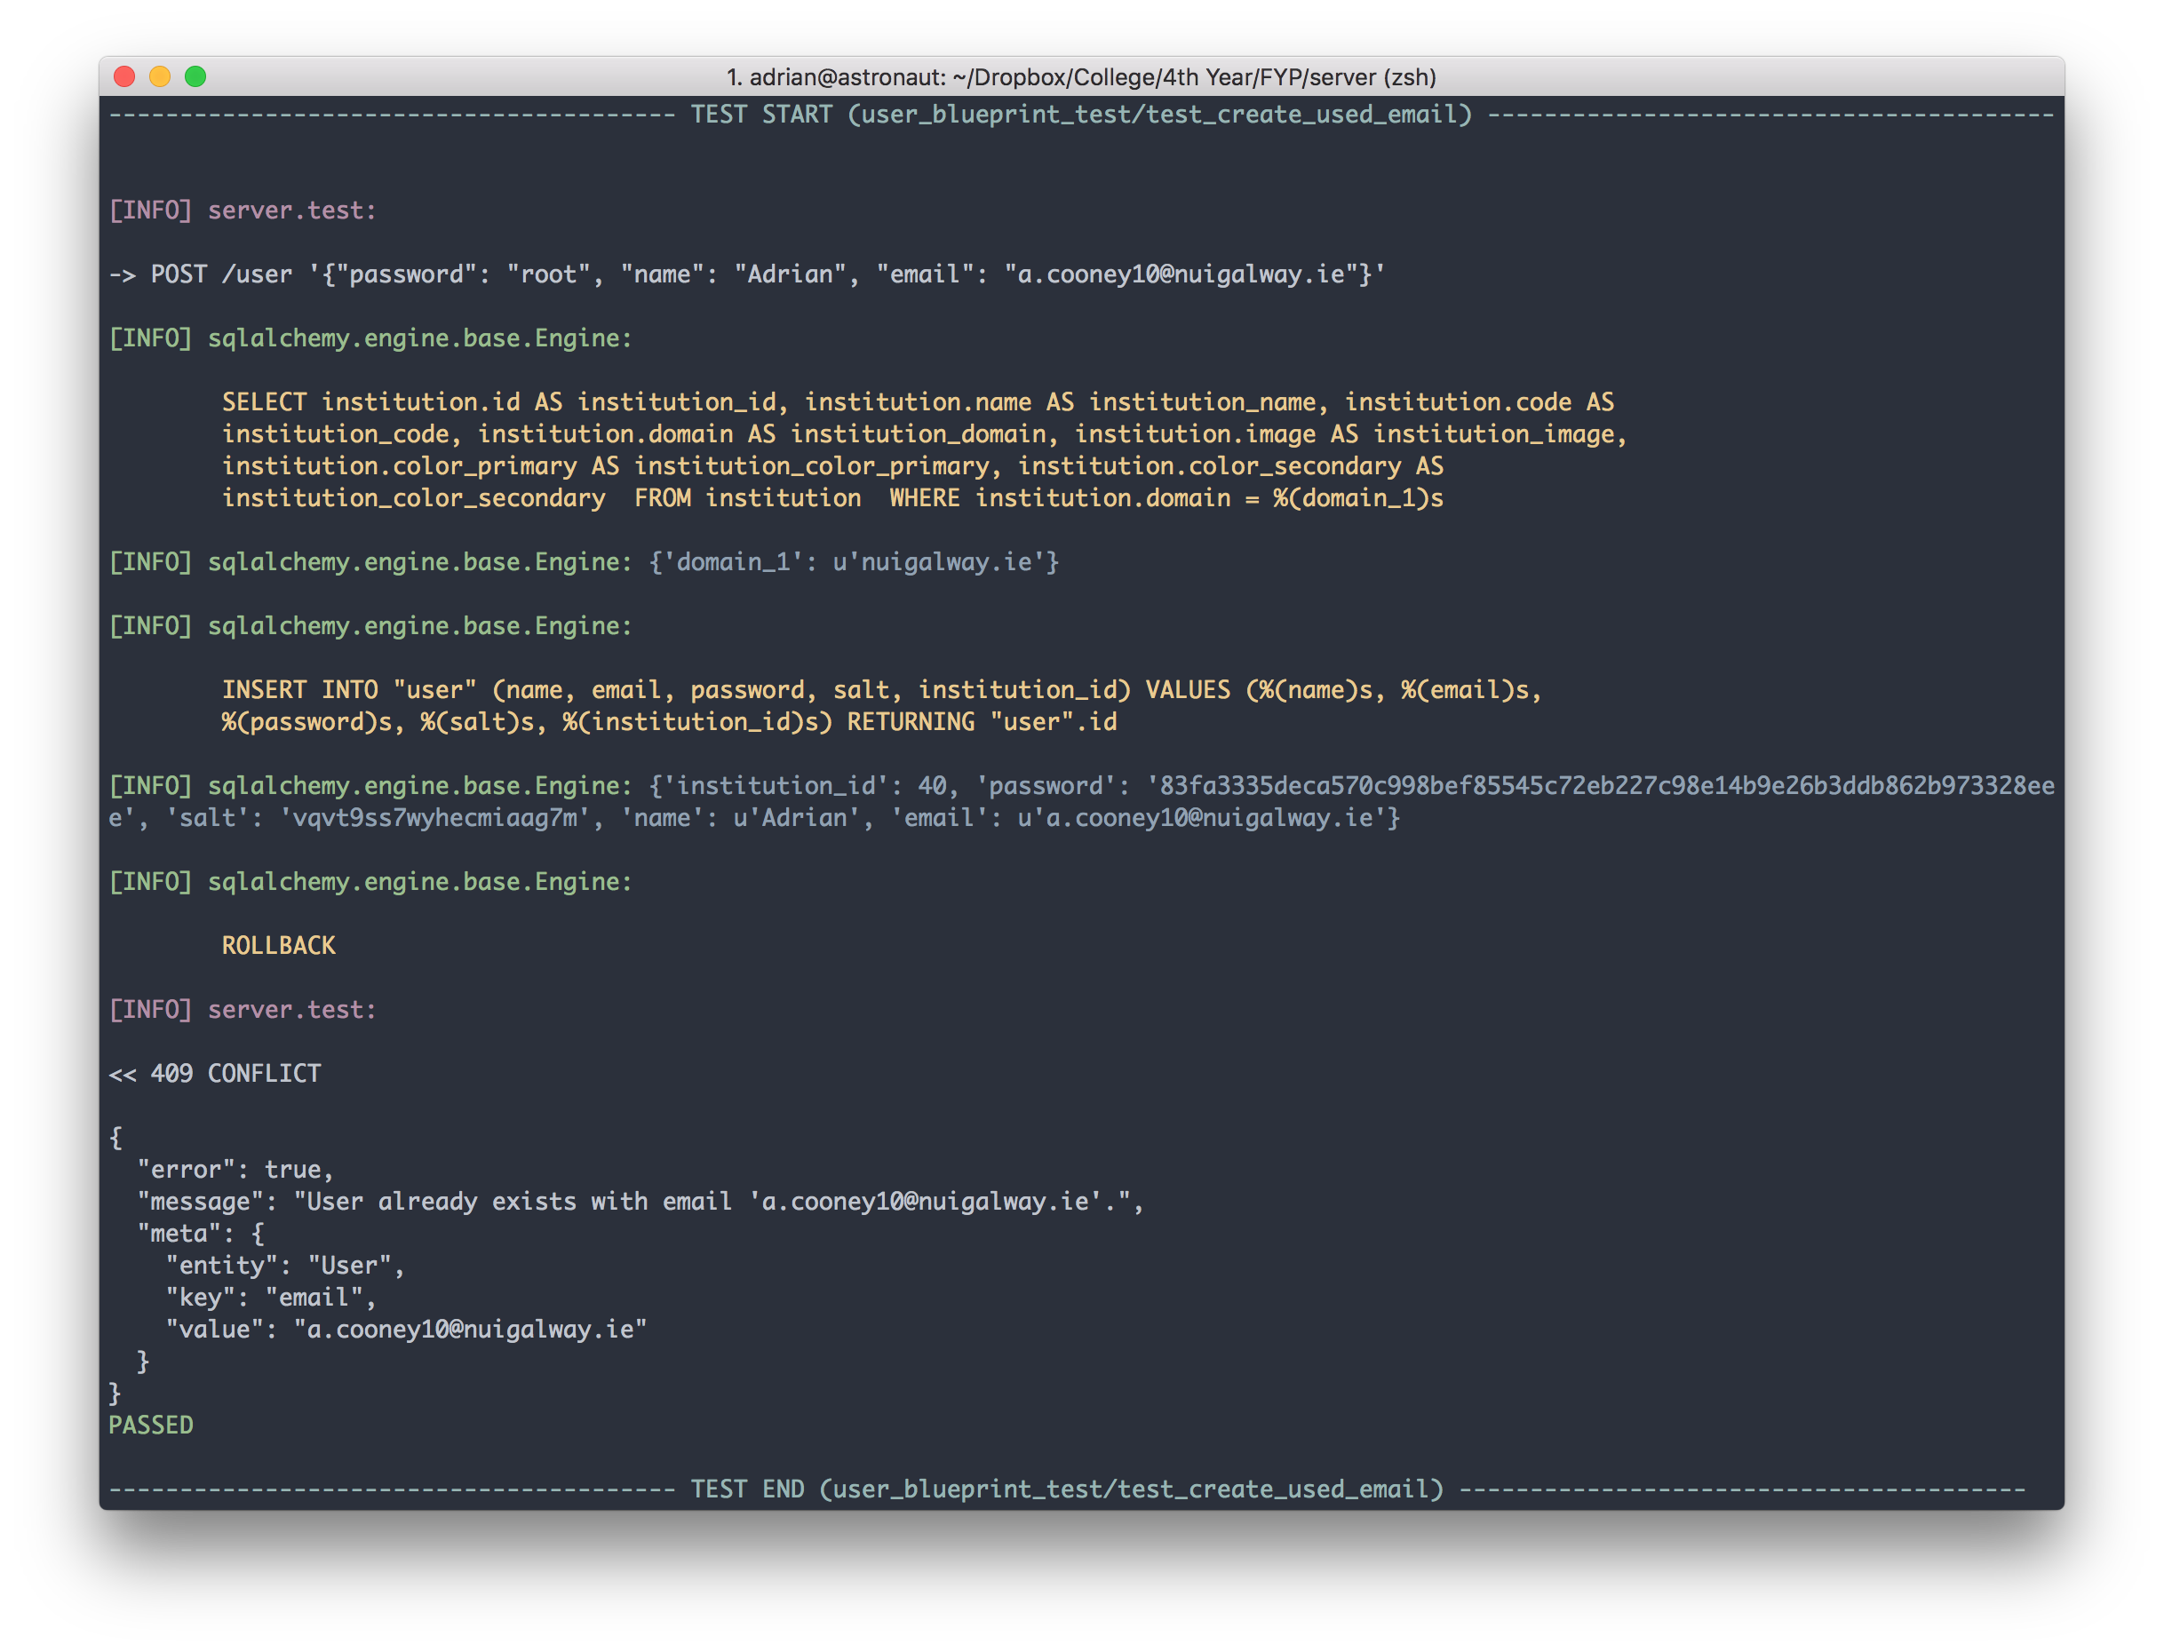Click the POST /user request line

(x=745, y=274)
